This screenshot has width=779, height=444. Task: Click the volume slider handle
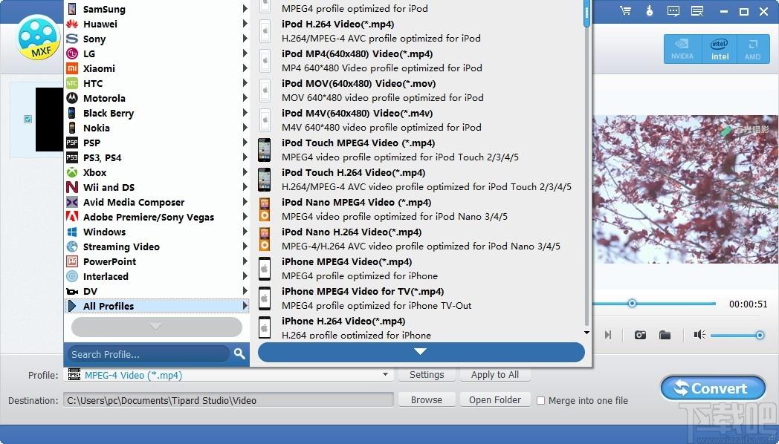pos(760,336)
